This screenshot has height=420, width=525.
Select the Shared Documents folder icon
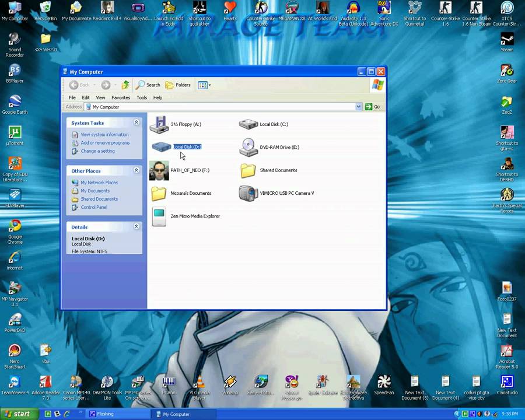coord(248,170)
